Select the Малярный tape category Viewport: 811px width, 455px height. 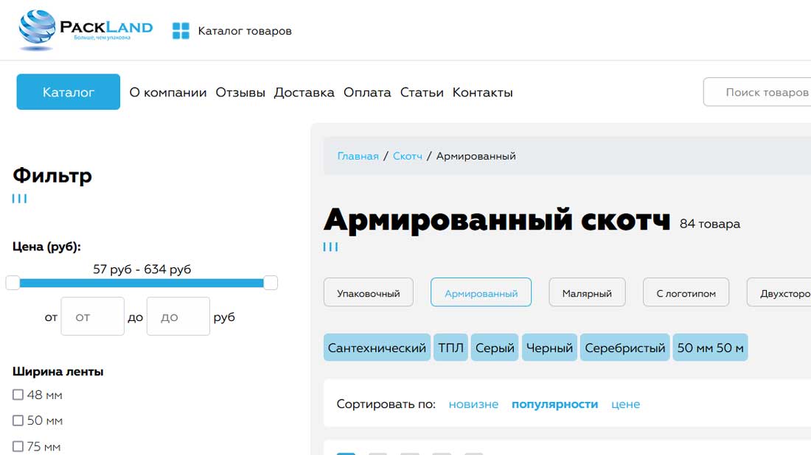click(587, 292)
